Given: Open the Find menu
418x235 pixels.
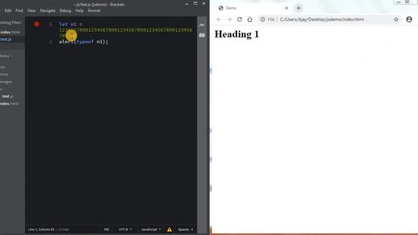Looking at the screenshot, I should click(x=19, y=10).
